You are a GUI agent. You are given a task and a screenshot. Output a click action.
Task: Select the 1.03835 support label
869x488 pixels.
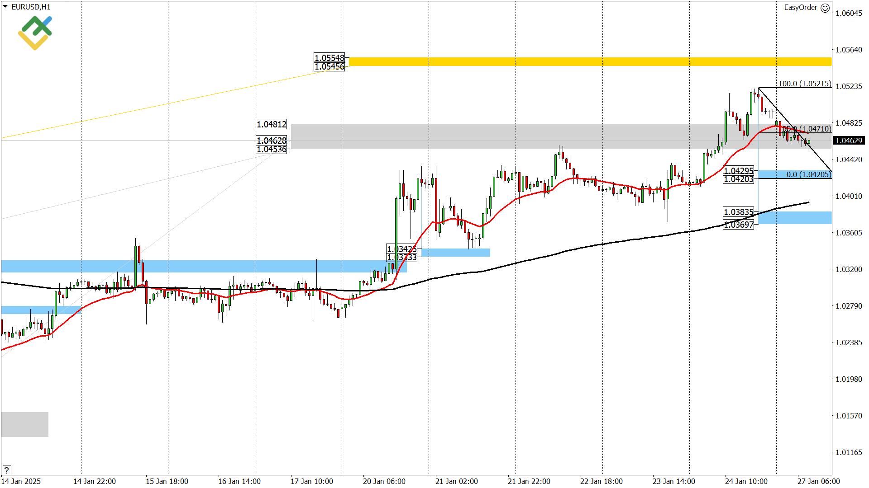tap(737, 212)
